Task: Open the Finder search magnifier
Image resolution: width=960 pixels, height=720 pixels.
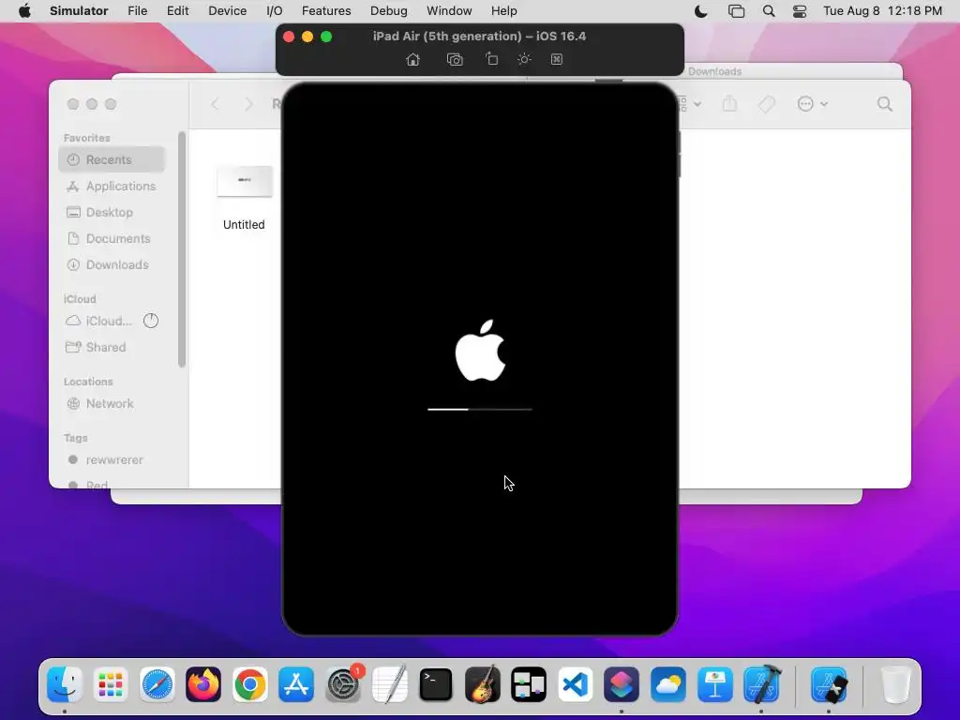Action: (x=885, y=104)
